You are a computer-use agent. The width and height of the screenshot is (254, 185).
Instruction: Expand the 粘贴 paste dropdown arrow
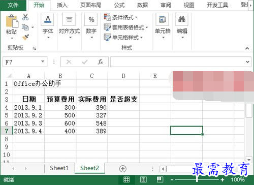click(12, 38)
